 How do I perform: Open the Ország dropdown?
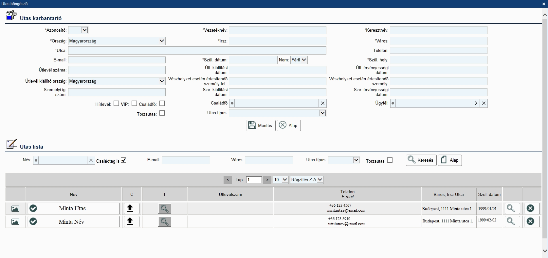tap(162, 41)
